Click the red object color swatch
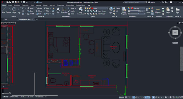Viewport: 183px width, 99px height. [x=132, y=8]
